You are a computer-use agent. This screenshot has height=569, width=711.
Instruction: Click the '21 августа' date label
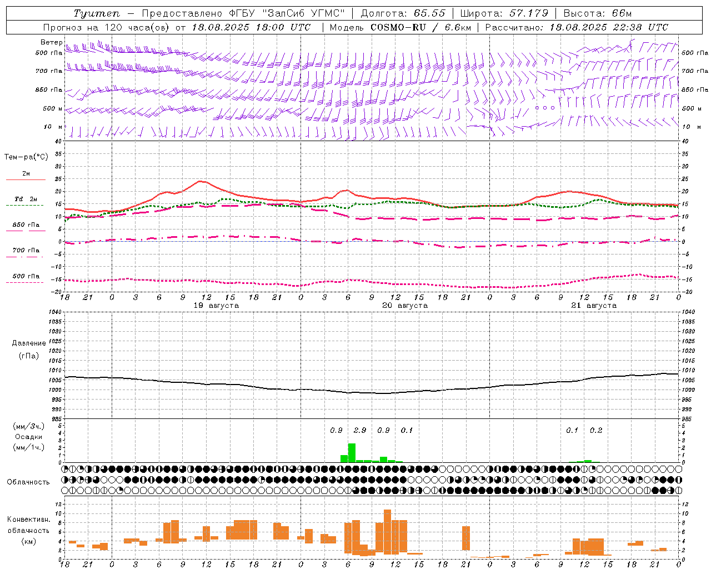tap(594, 306)
